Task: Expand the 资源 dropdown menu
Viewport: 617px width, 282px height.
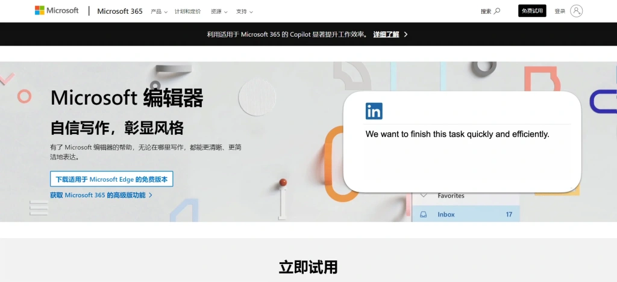Action: [x=219, y=11]
